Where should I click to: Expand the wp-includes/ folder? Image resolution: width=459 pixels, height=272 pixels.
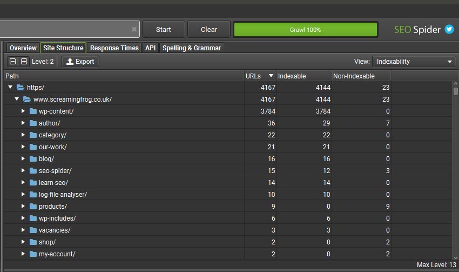click(23, 218)
